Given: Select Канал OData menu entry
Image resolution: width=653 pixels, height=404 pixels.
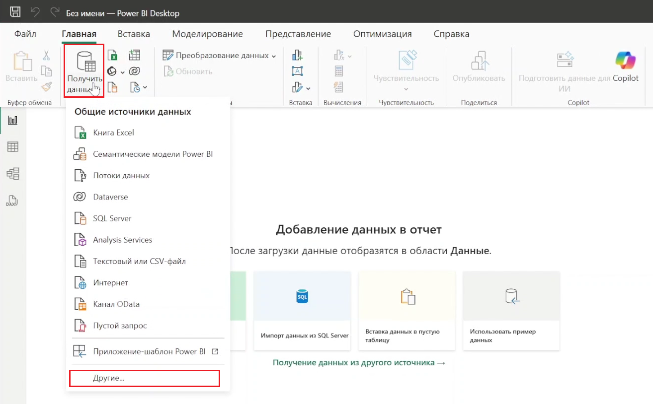Looking at the screenshot, I should tap(148, 304).
